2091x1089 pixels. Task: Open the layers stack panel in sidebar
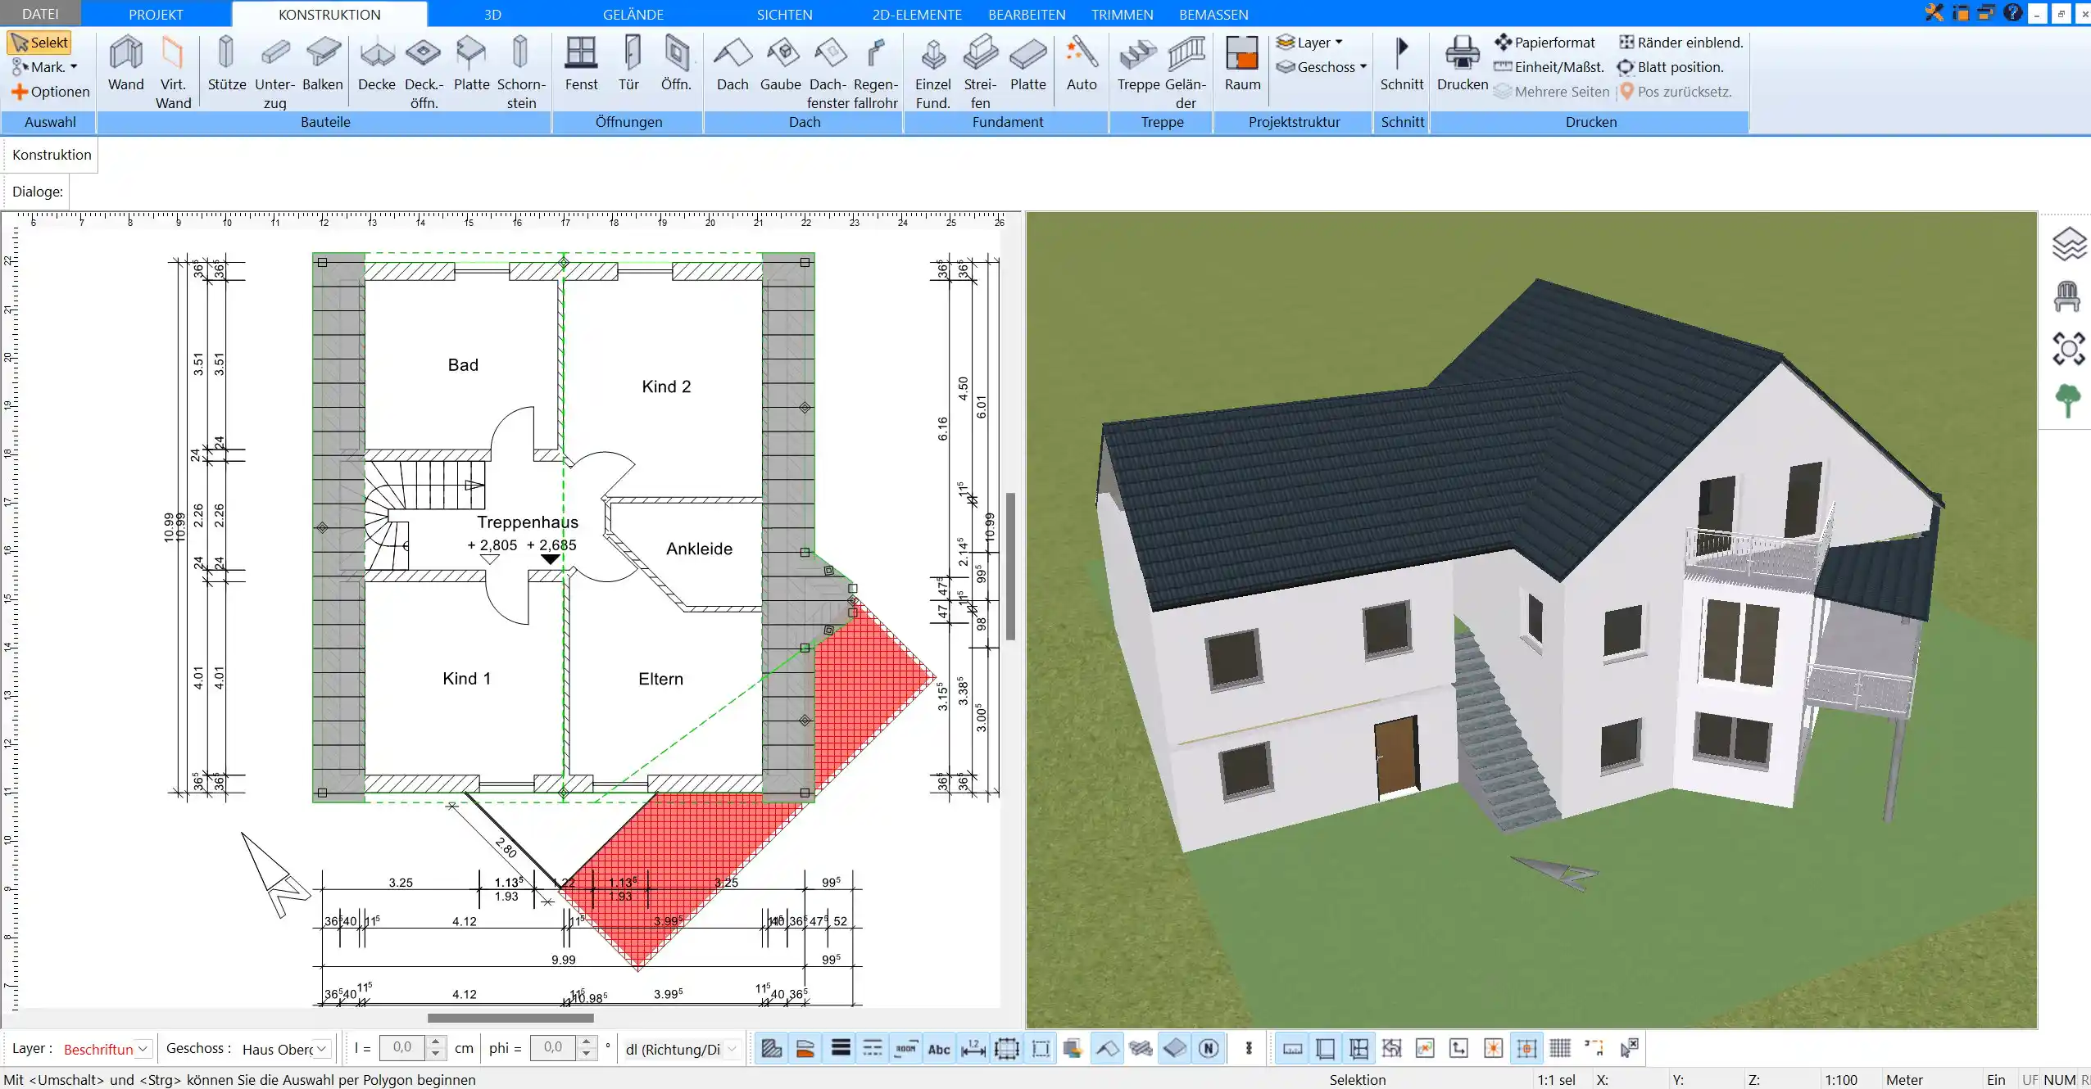2067,244
